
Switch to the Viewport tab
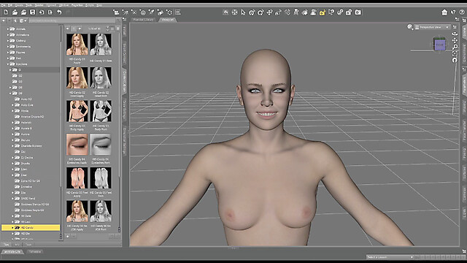coord(168,20)
